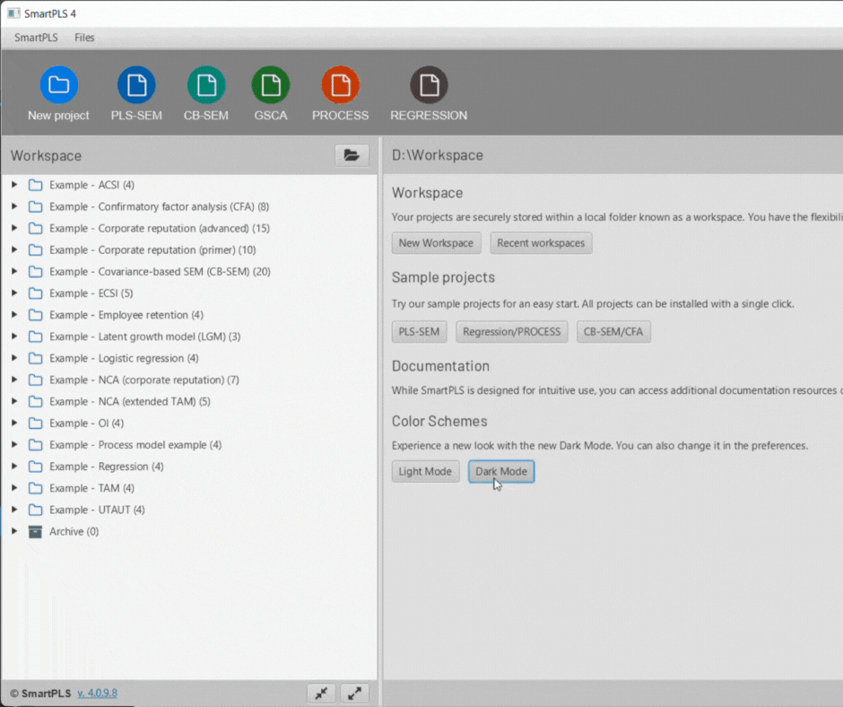This screenshot has width=843, height=707.
Task: Select Example - UTAUT (4) row
Action: tap(189, 510)
